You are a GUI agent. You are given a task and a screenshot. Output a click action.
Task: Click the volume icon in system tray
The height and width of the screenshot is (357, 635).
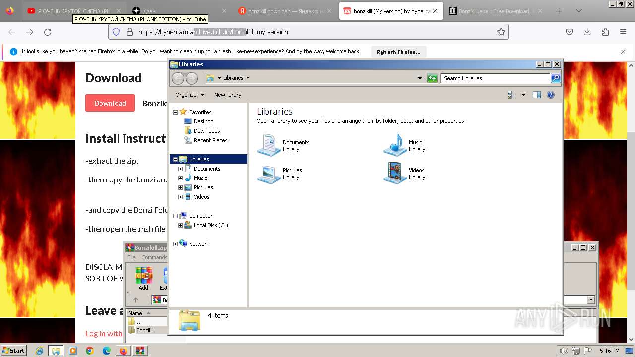point(564,351)
